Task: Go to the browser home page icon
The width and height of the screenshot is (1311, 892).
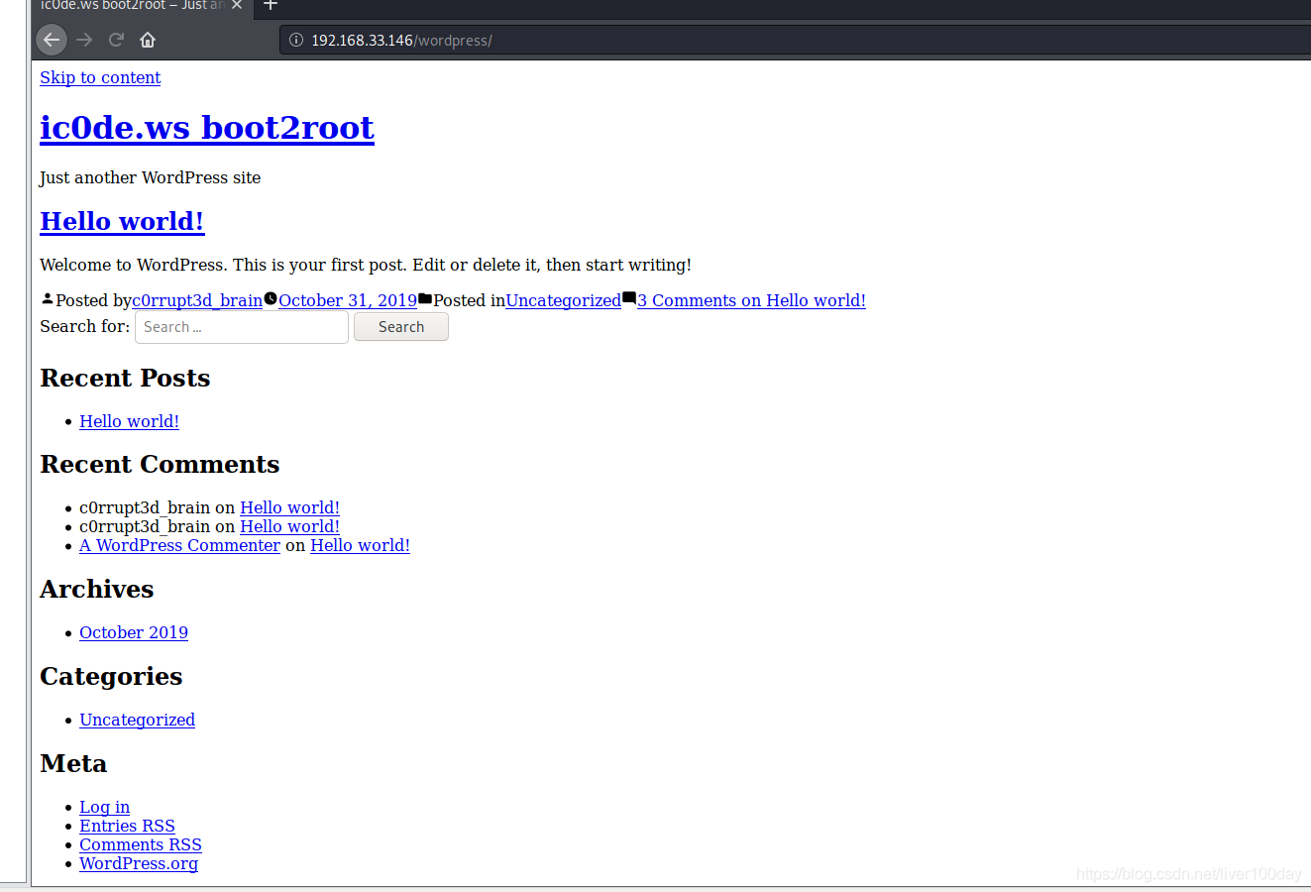Action: (x=148, y=40)
